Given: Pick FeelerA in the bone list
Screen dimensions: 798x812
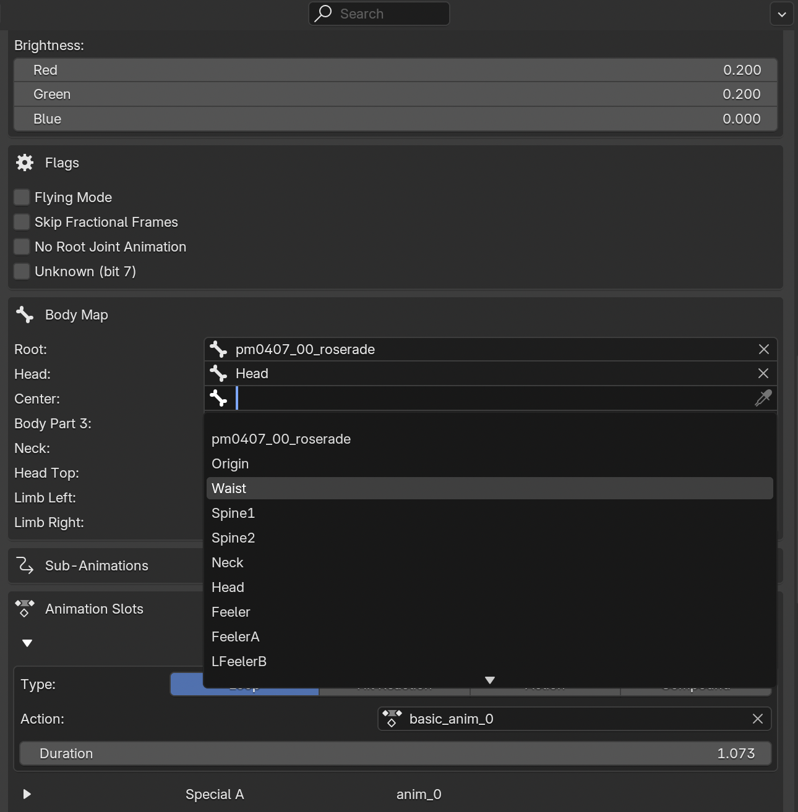Looking at the screenshot, I should [490, 636].
